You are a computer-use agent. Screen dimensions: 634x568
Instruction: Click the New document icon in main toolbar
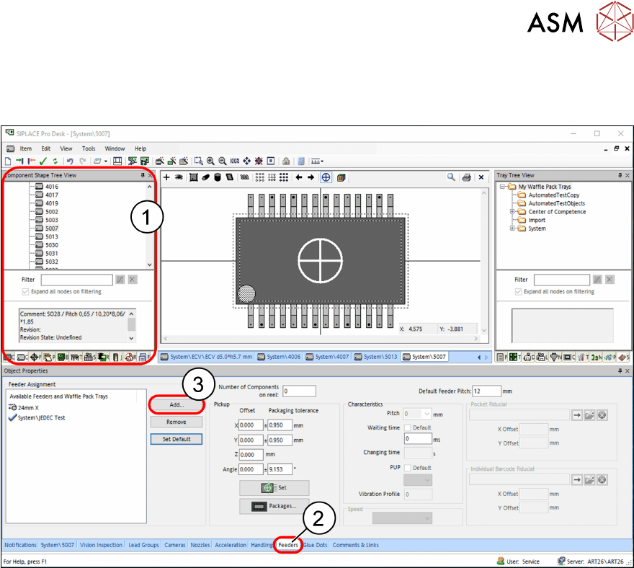click(8, 161)
